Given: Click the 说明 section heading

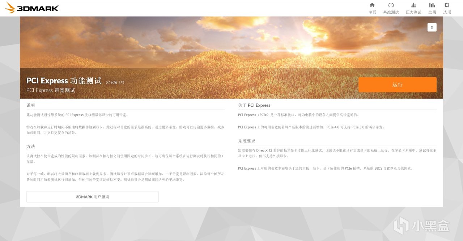Looking at the screenshot, I should pos(31,105).
